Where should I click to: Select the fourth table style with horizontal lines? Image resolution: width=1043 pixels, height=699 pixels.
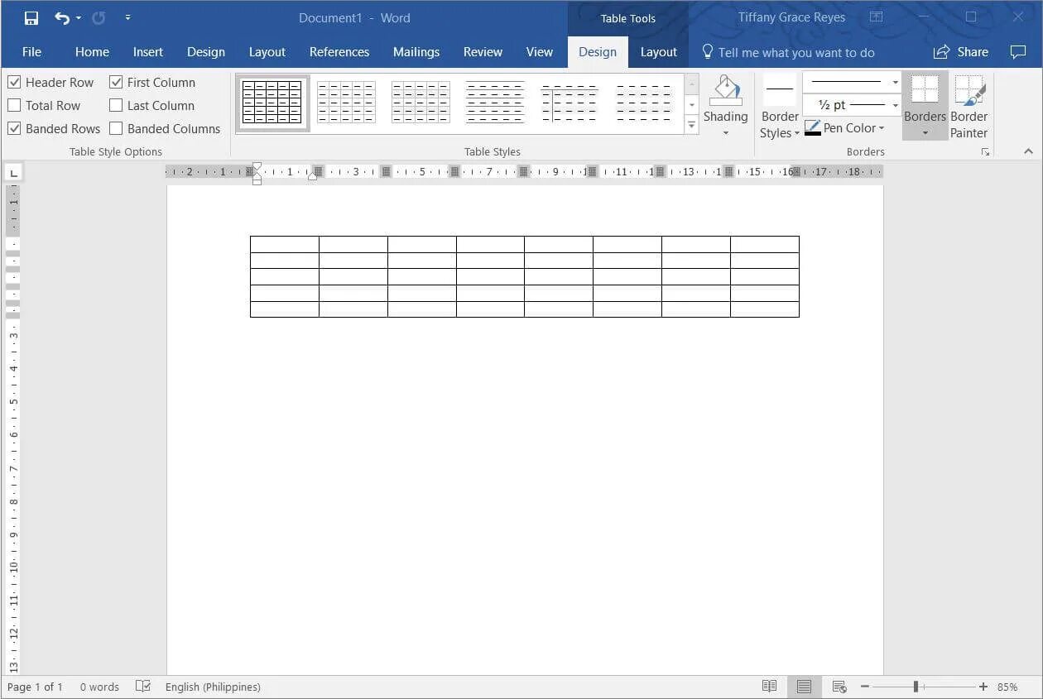pyautogui.click(x=495, y=103)
